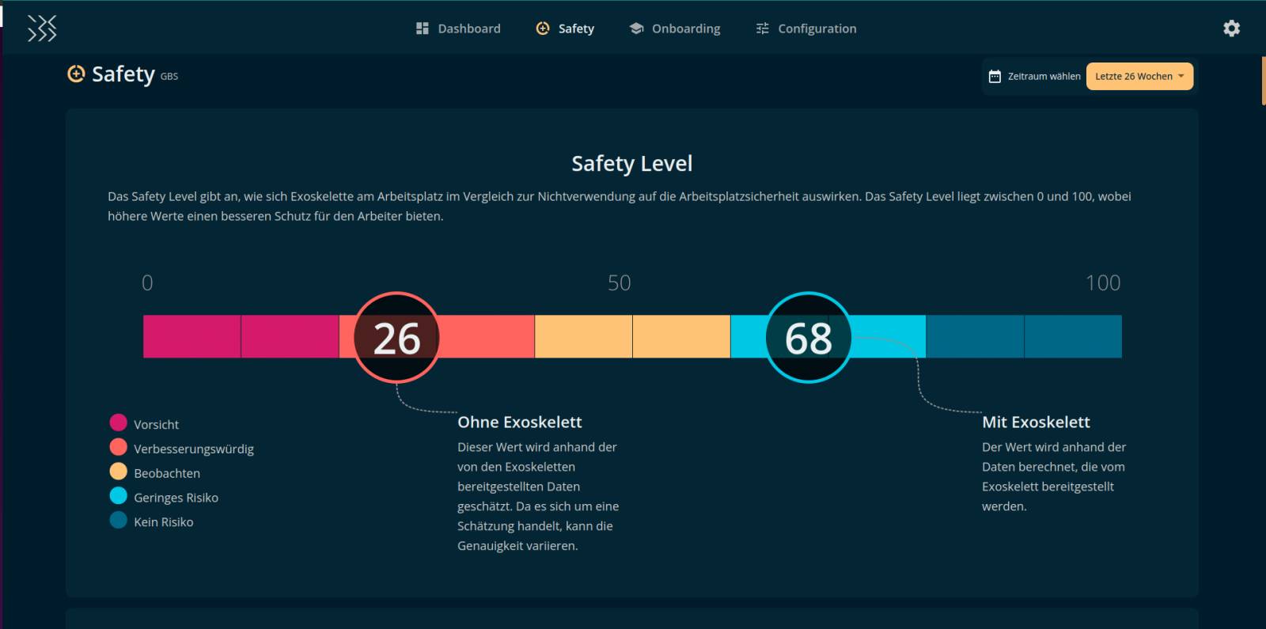Image resolution: width=1266 pixels, height=629 pixels.
Task: Click the Onboarding graduation cap icon
Action: (x=636, y=28)
